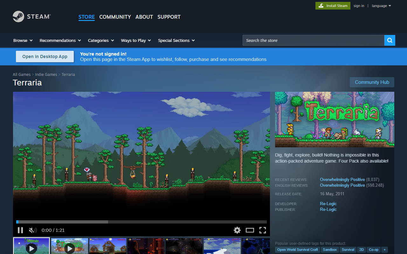Click the release date 16 May, 2011
The height and width of the screenshot is (254, 407).
(332, 194)
